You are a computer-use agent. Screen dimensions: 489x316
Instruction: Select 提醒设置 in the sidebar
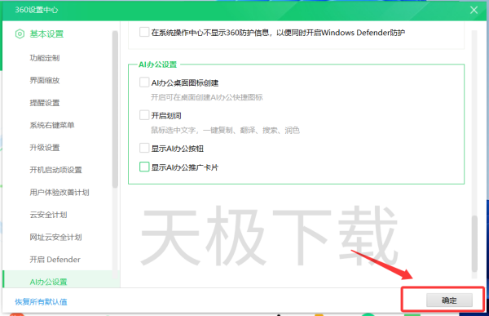pos(45,103)
